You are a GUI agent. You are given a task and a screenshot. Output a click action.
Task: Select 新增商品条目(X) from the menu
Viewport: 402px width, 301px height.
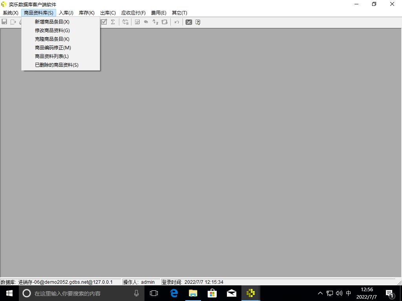pos(52,22)
